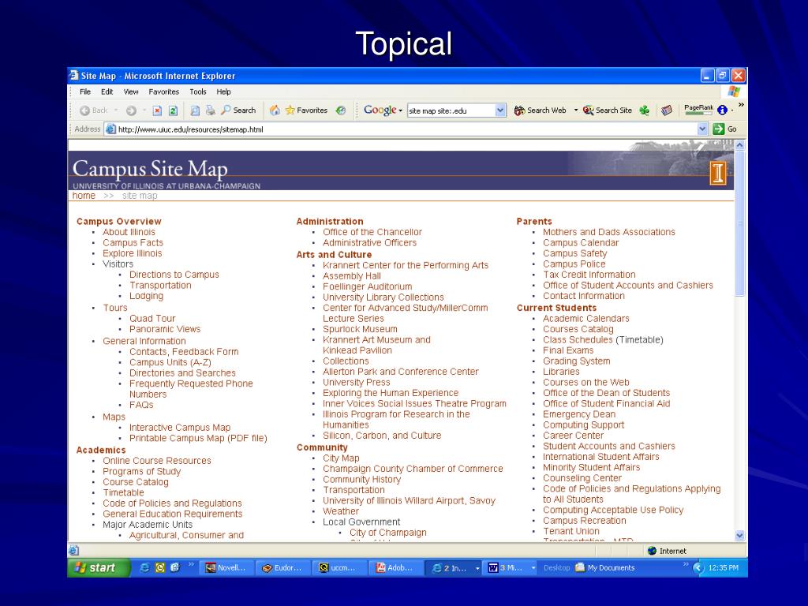The image size is (808, 606).
Task: Switch to the Eudora taskbar button
Action: click(x=282, y=567)
